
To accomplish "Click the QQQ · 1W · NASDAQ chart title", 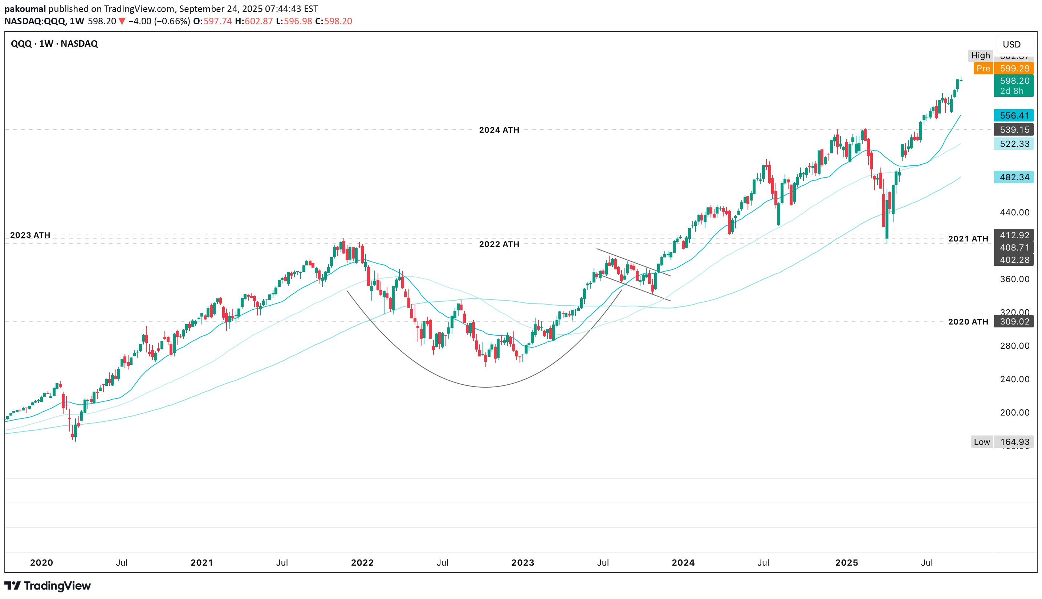I will pyautogui.click(x=54, y=44).
